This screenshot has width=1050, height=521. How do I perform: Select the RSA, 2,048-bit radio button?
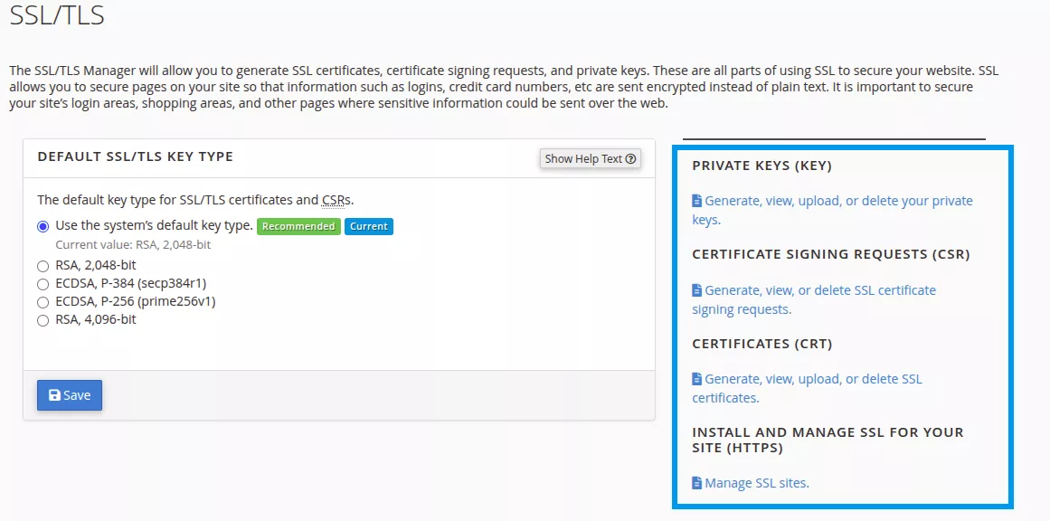point(43,266)
